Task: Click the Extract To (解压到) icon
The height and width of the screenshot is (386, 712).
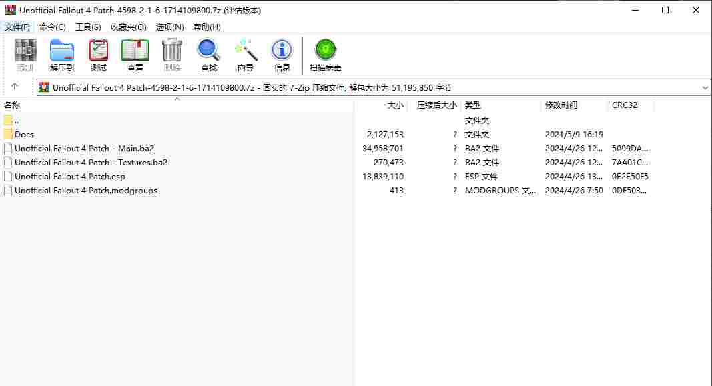Action: (62, 51)
